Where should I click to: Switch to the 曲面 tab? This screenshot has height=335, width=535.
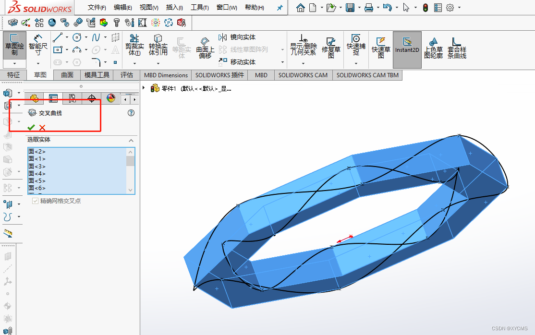click(x=67, y=75)
